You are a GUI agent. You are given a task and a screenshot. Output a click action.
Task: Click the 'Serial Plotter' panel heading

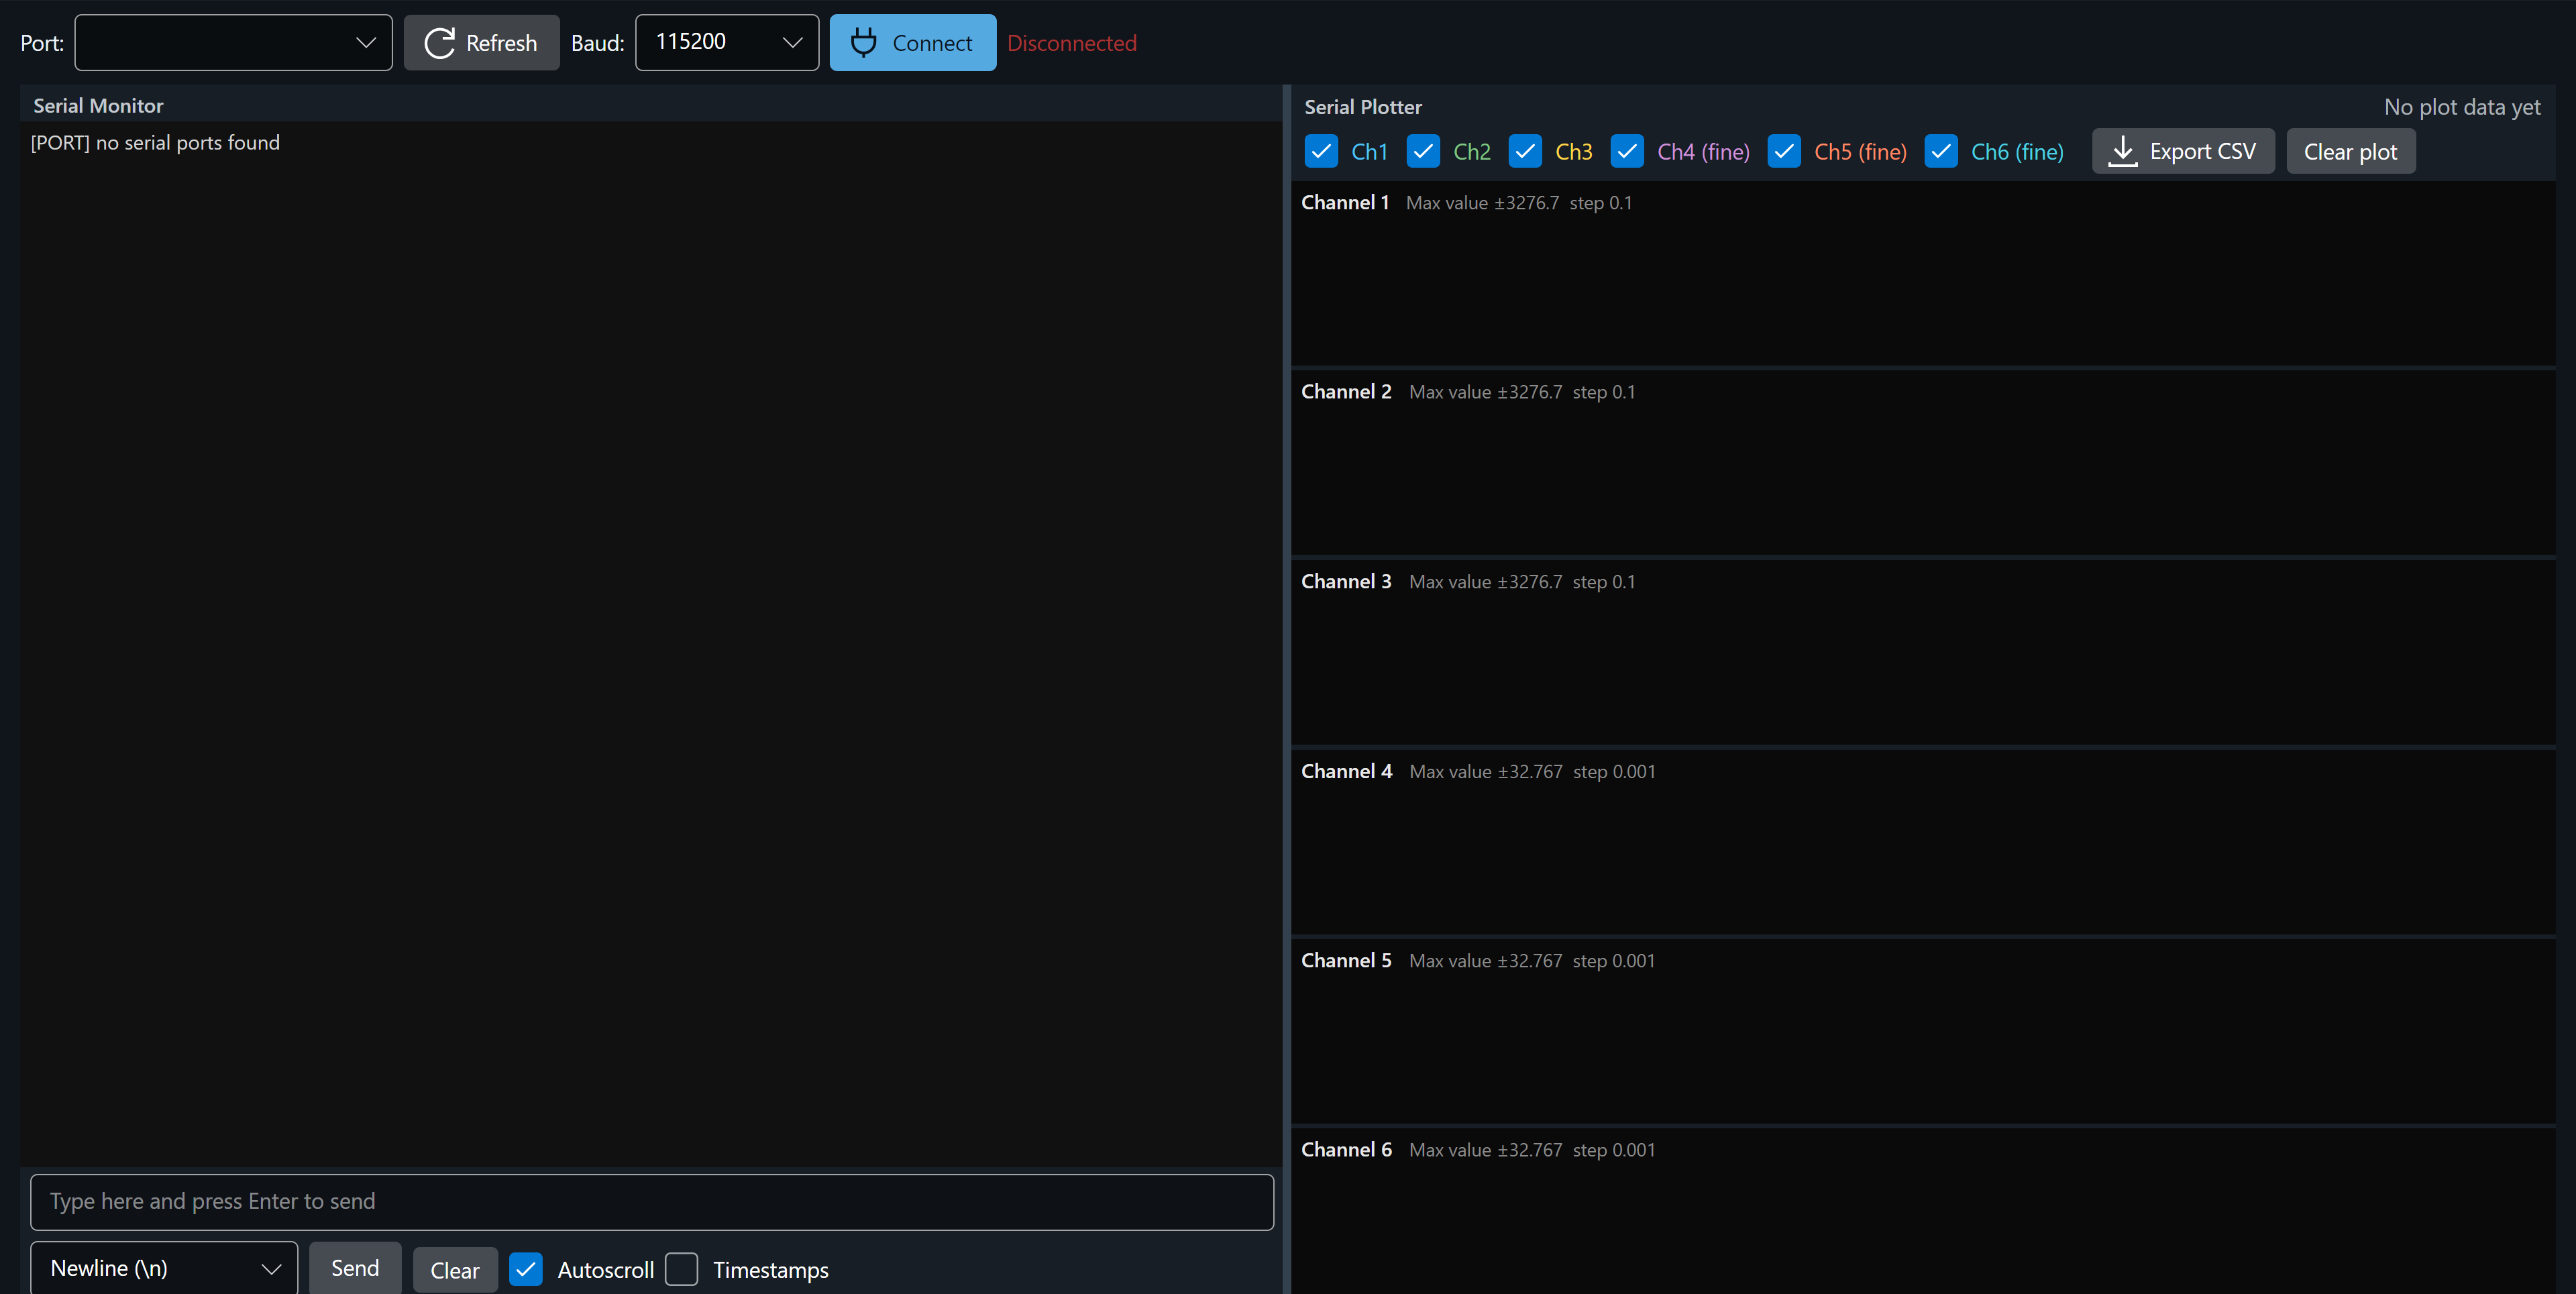point(1363,106)
